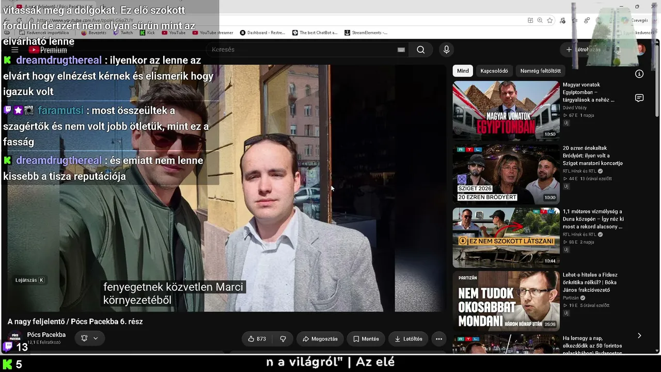661x372 pixels.
Task: Open Magyar vonatok Egyiptomban video thumbnail
Action: click(x=506, y=111)
